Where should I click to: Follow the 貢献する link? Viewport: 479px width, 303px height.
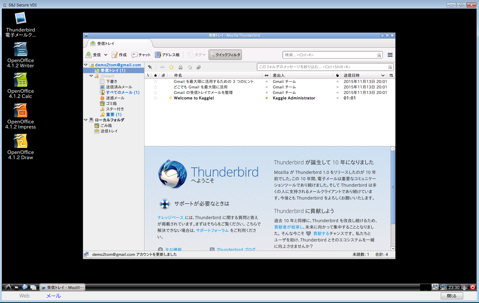321,233
